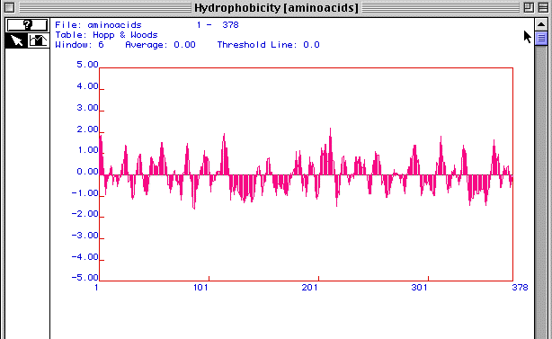Screen dimensions: 552x339
Task: Select the graph plot tool icon
Action: click(38, 40)
